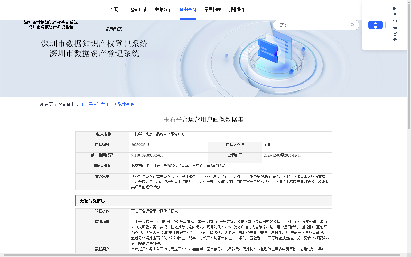
Task: Click the 应用场景 label cell
Action: (102, 233)
